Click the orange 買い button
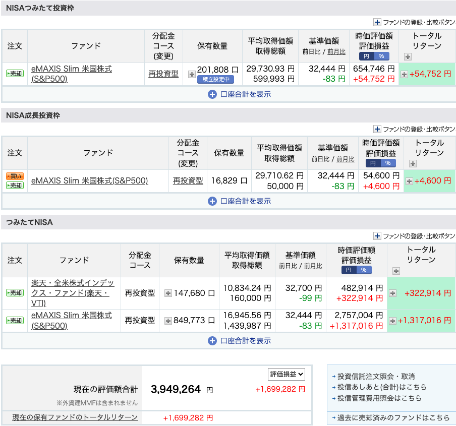The image size is (456, 426). tap(15, 176)
